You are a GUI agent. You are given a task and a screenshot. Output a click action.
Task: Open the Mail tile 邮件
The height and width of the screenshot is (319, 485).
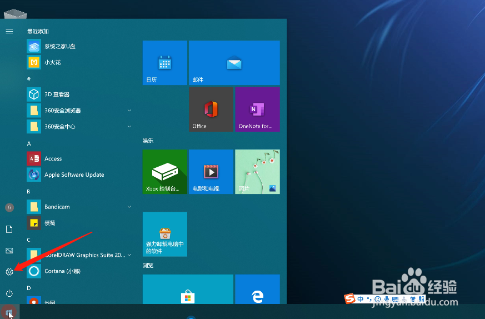pyautogui.click(x=234, y=62)
